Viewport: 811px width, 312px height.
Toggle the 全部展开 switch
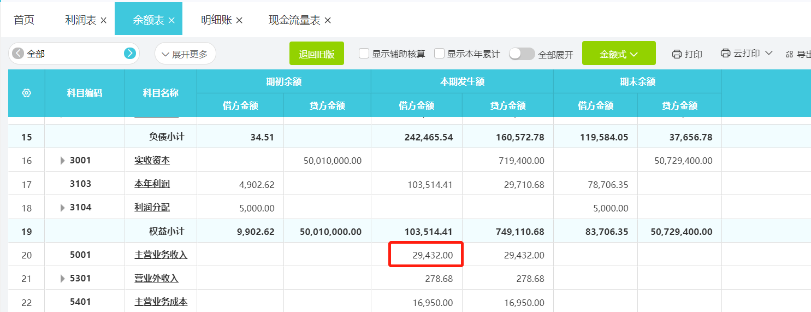tap(522, 54)
